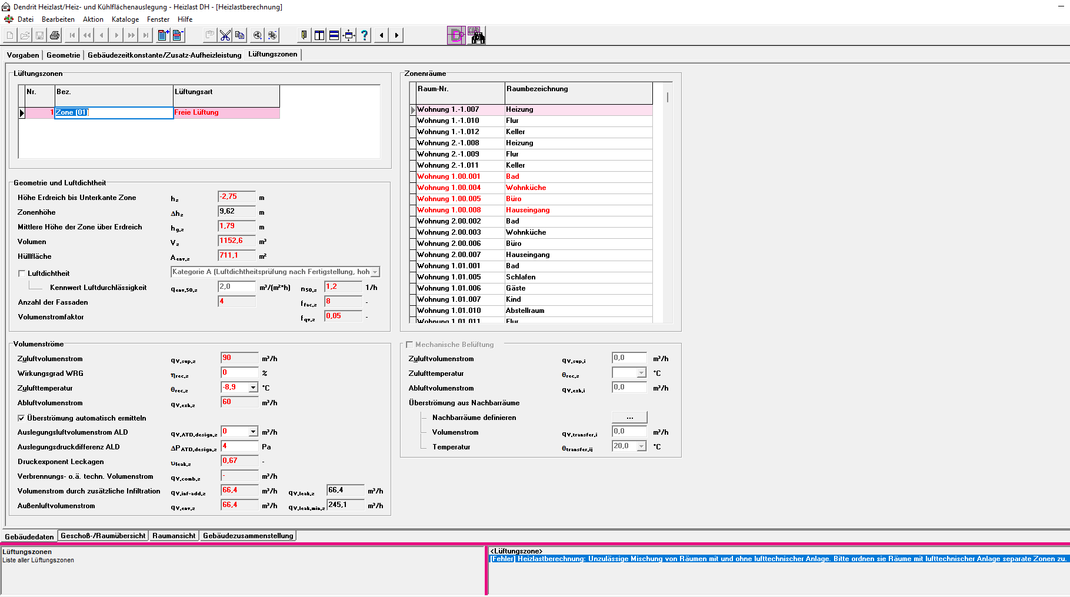Open the Luftdichtheit Kategorie A dropdown

point(375,272)
